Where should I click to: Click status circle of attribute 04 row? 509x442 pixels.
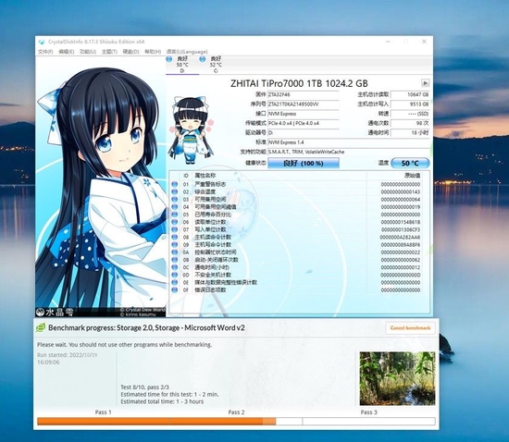coord(175,207)
